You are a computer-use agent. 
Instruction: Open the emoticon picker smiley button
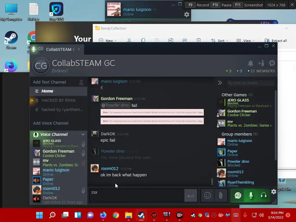208,195
